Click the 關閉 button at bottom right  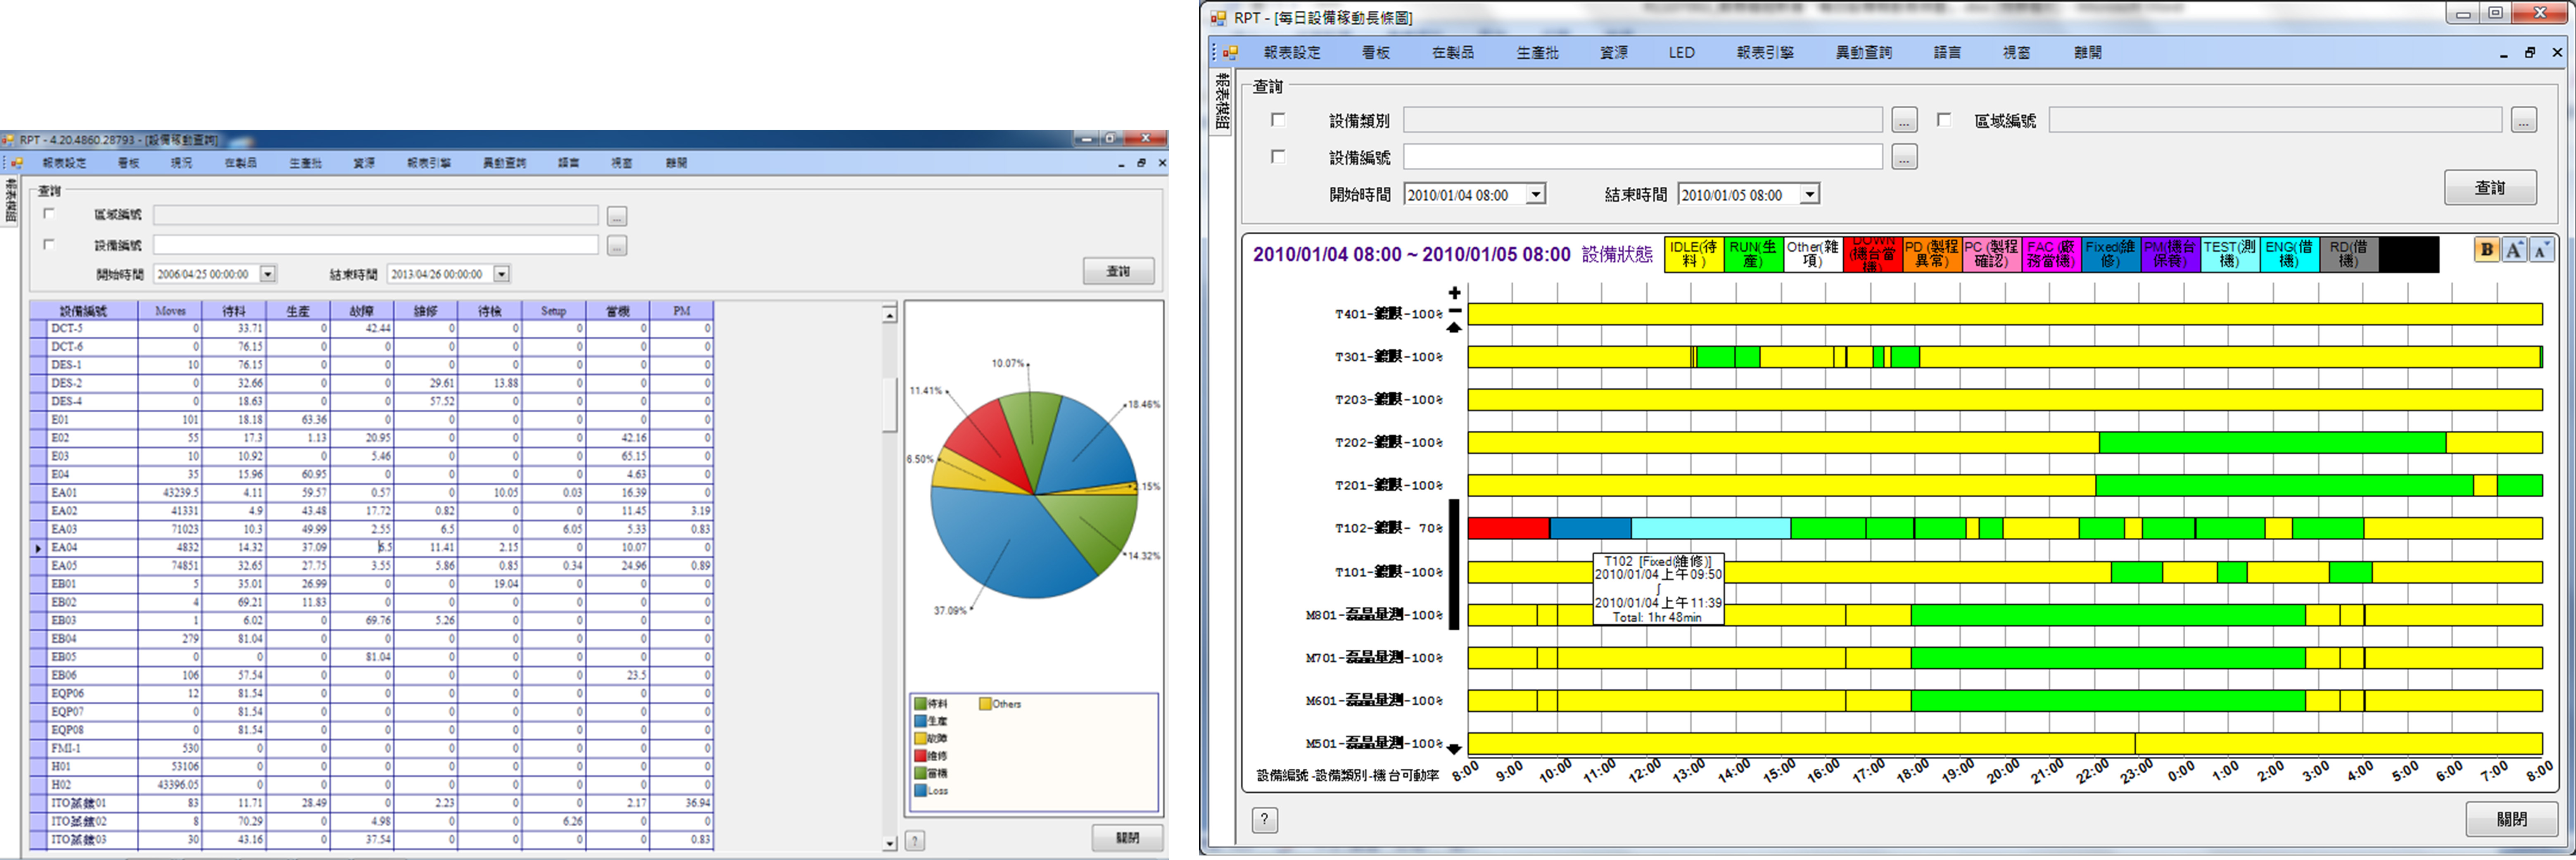(x=2511, y=819)
